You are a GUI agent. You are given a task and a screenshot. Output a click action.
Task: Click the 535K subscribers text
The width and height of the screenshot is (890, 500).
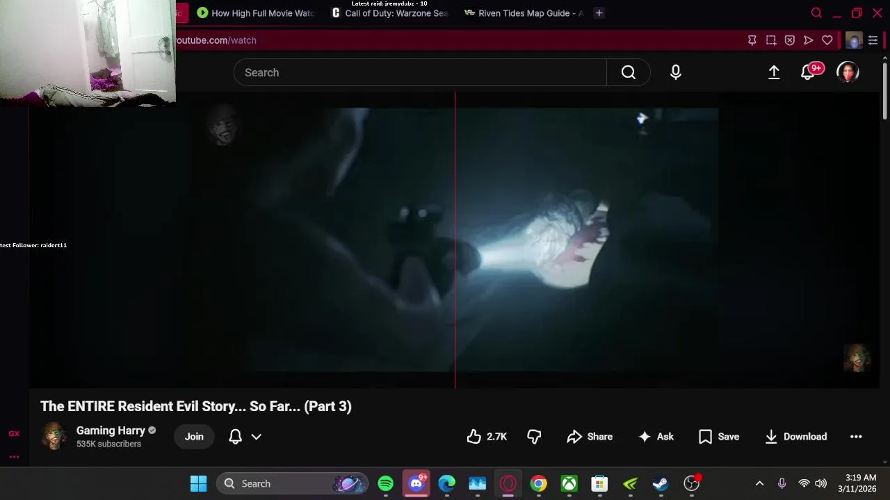pyautogui.click(x=108, y=444)
